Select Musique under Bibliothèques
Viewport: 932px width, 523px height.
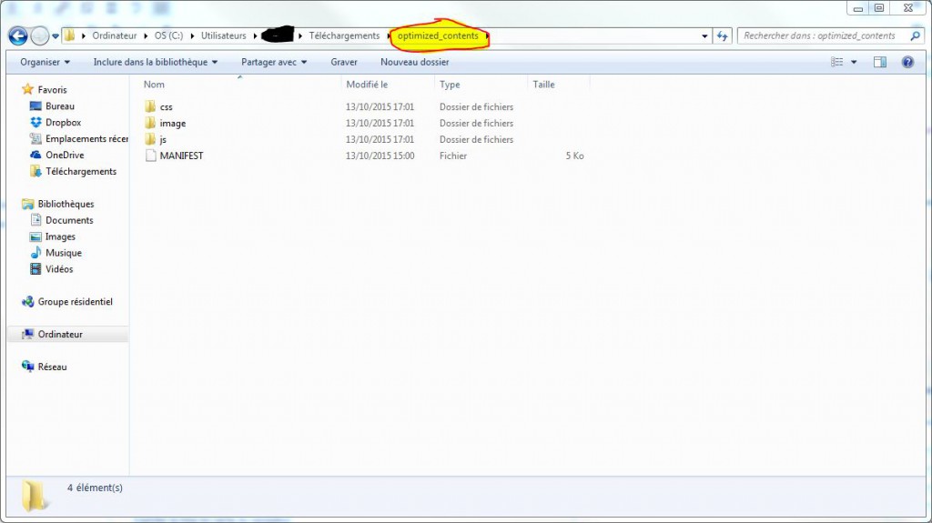click(x=63, y=253)
